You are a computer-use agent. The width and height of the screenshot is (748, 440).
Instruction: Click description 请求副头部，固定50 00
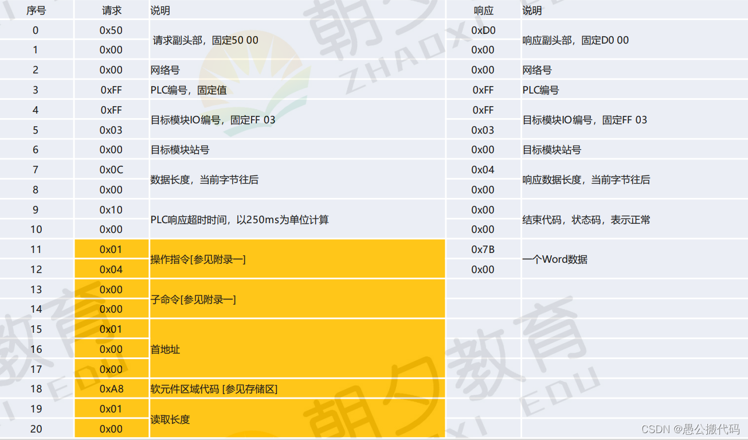click(206, 40)
